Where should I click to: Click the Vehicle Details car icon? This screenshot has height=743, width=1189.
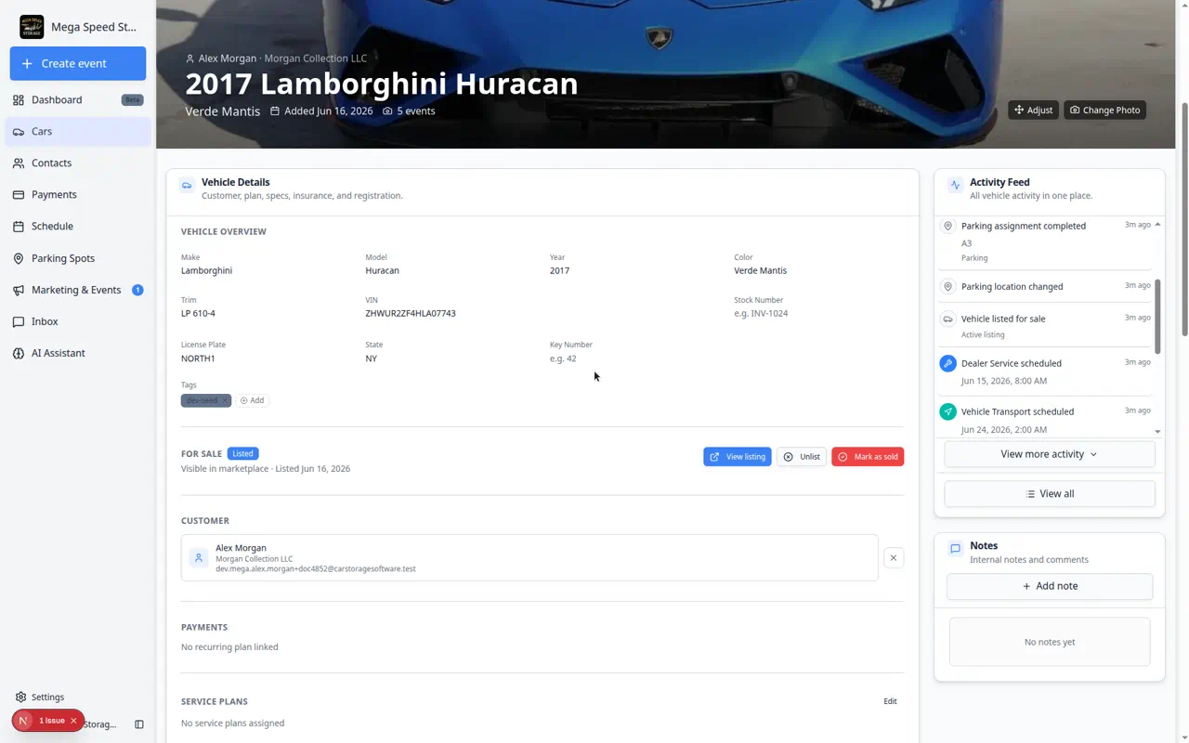(187, 186)
